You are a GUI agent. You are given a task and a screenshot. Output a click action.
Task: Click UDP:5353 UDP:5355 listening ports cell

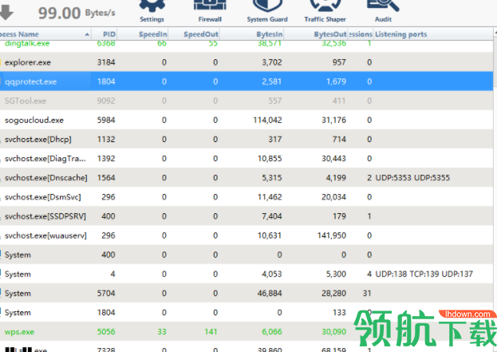(412, 177)
